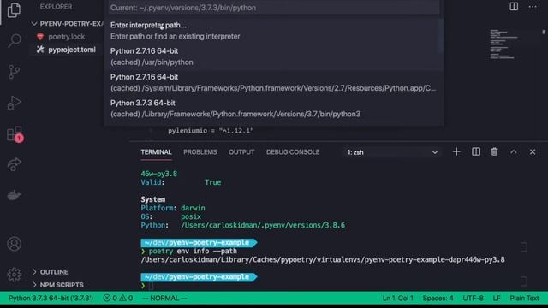This screenshot has height=308, width=548.
Task: Open the Docker view icon
Action: (14, 195)
